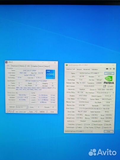This screenshot has width=120, height=160.
Task: Open the Sensors tab in GPU-Z
Action: (79, 69)
